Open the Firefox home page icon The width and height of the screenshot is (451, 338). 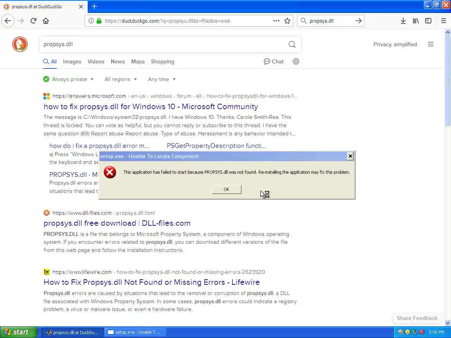(46, 21)
